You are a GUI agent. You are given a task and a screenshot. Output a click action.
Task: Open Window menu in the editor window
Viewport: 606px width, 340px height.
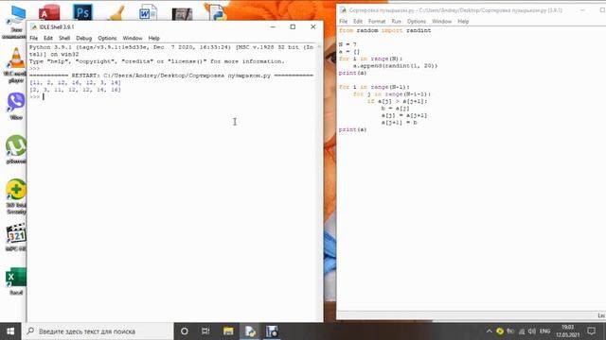coord(442,21)
